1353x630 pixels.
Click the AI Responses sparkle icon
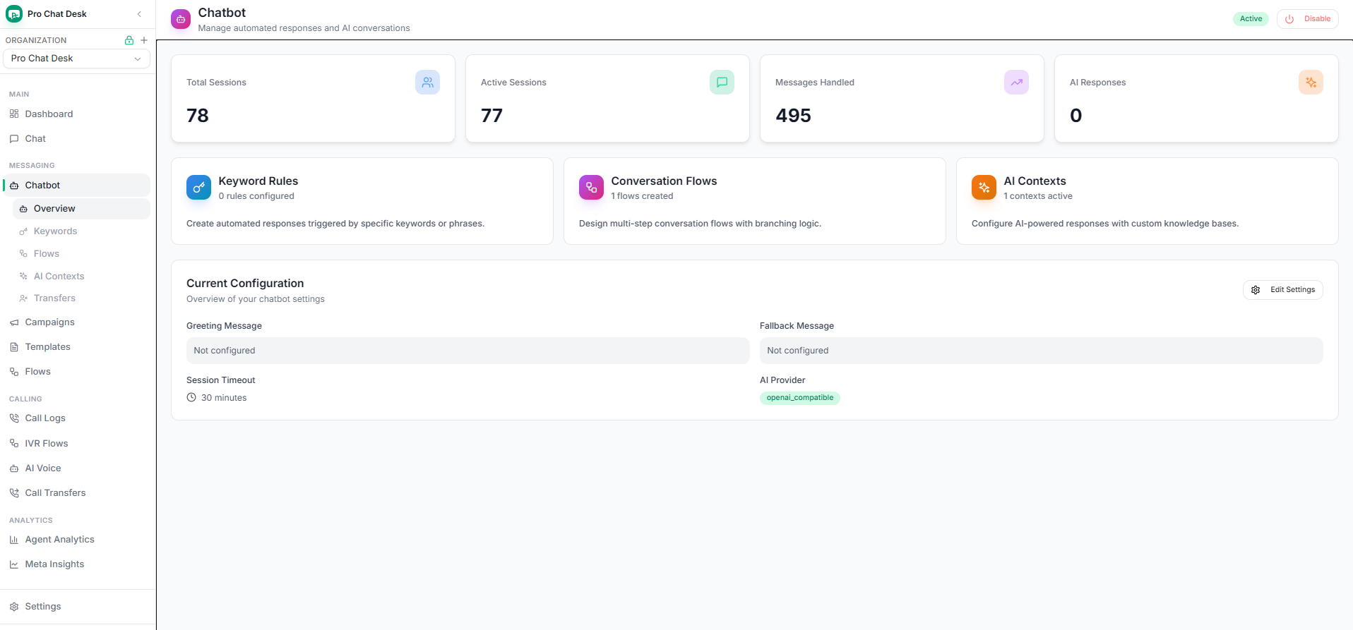[x=1311, y=83]
